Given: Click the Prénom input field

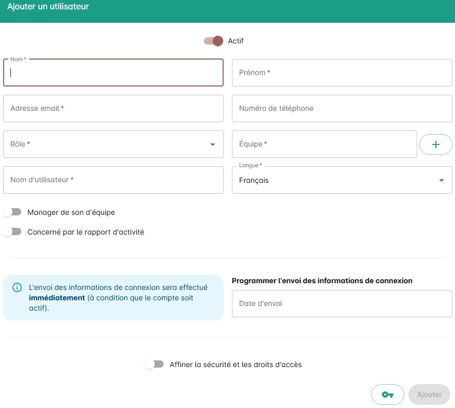Looking at the screenshot, I should tap(342, 72).
